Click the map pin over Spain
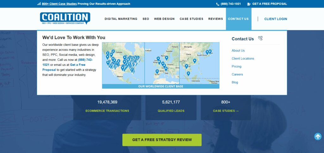This screenshot has height=153, width=324. pos(157,72)
